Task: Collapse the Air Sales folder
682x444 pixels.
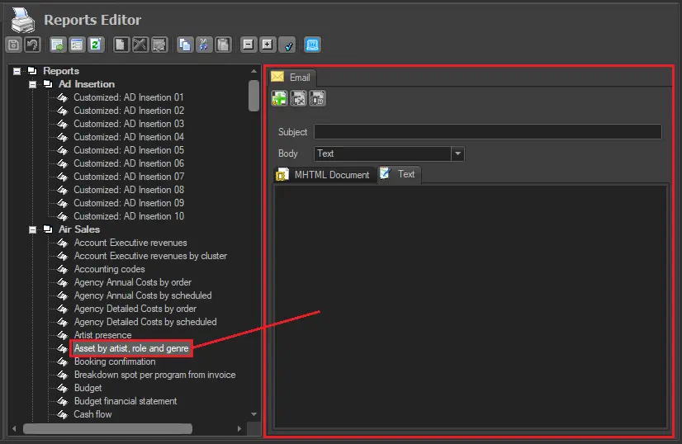Action: pos(33,229)
